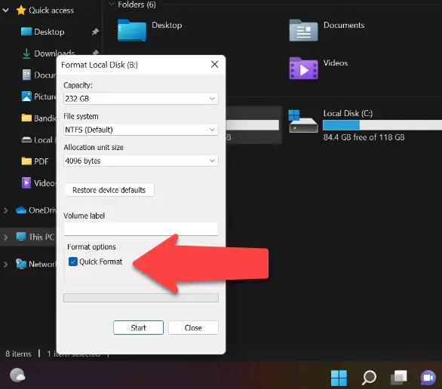Image resolution: width=442 pixels, height=389 pixels.
Task: Open the weather widget icon on taskbar
Action: 17,375
